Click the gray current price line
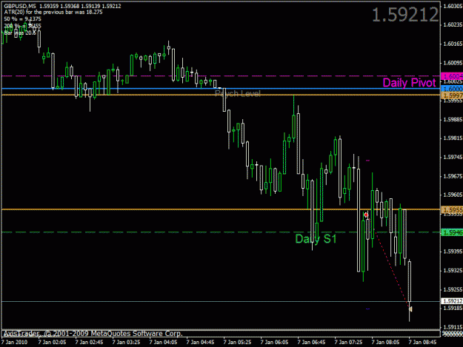This screenshot has width=463, height=347. tap(221, 301)
